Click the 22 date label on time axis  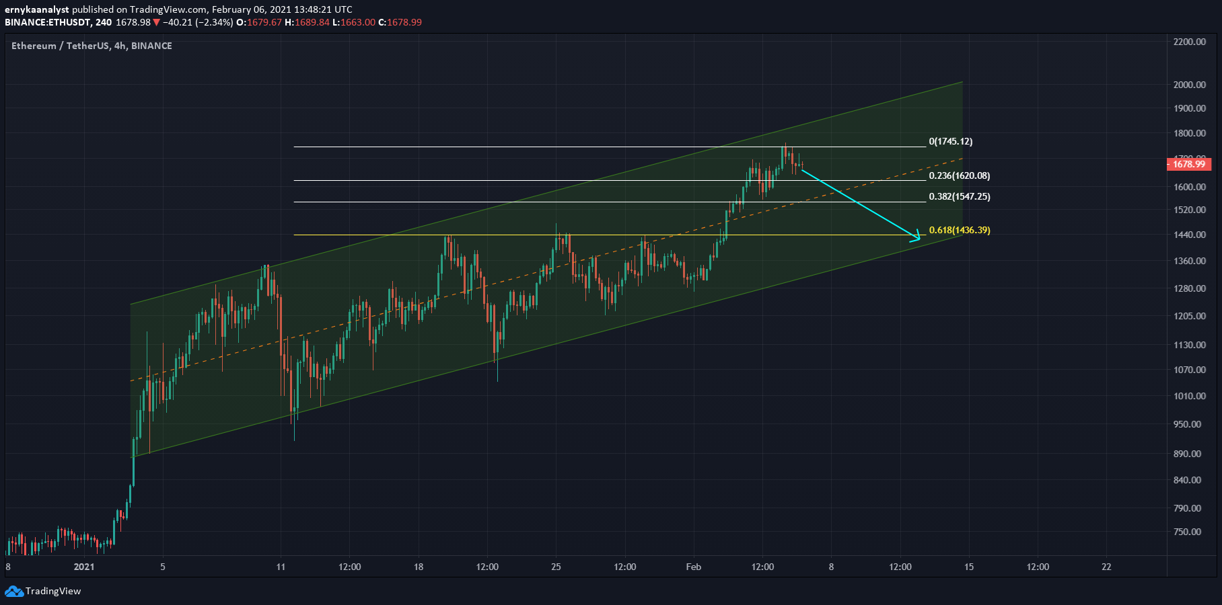tap(1106, 567)
